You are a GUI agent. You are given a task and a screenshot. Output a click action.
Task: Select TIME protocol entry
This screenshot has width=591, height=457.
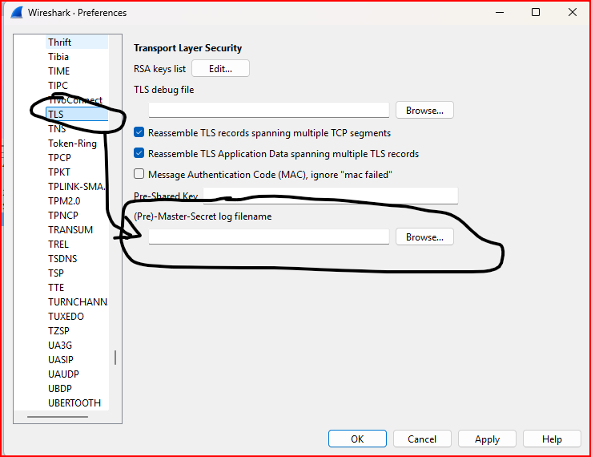tap(58, 71)
